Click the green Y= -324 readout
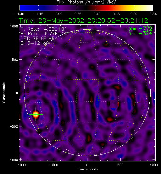161x174 pixels. coord(141,33)
